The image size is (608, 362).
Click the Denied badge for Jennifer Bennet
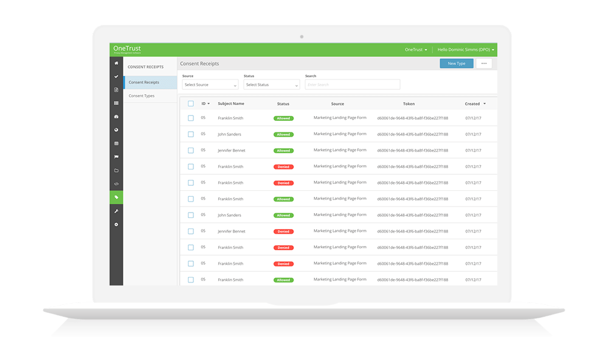[283, 231]
